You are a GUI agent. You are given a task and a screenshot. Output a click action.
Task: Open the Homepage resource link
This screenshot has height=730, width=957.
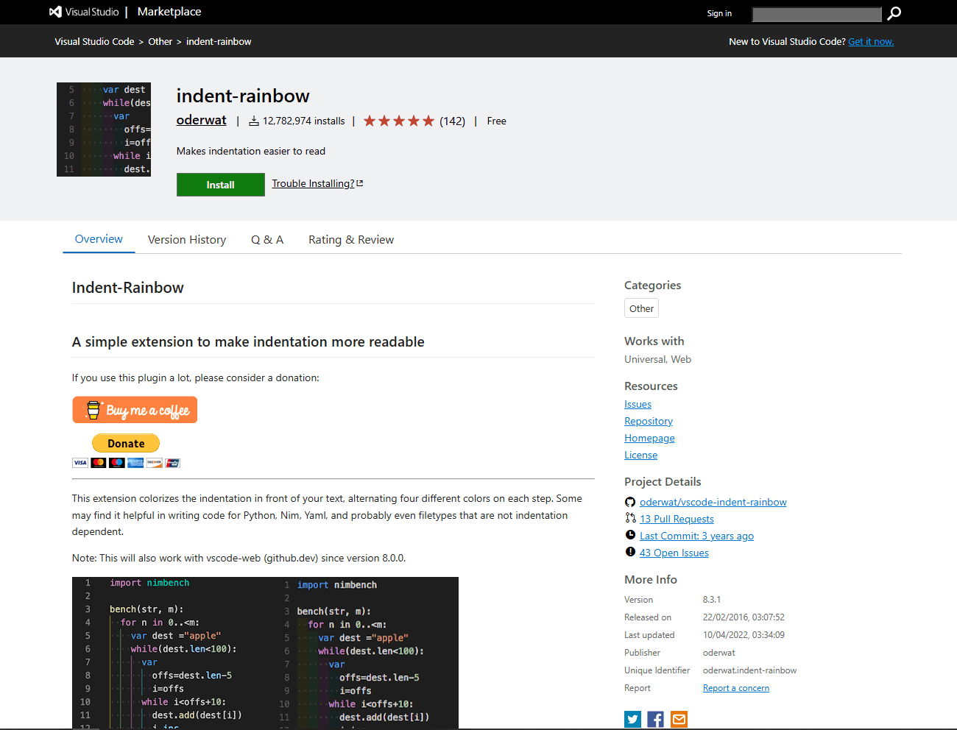pyautogui.click(x=649, y=438)
